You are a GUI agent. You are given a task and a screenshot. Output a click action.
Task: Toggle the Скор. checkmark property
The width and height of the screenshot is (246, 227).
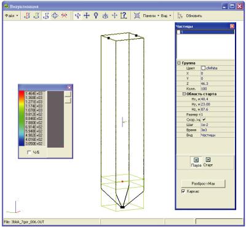click(x=204, y=119)
